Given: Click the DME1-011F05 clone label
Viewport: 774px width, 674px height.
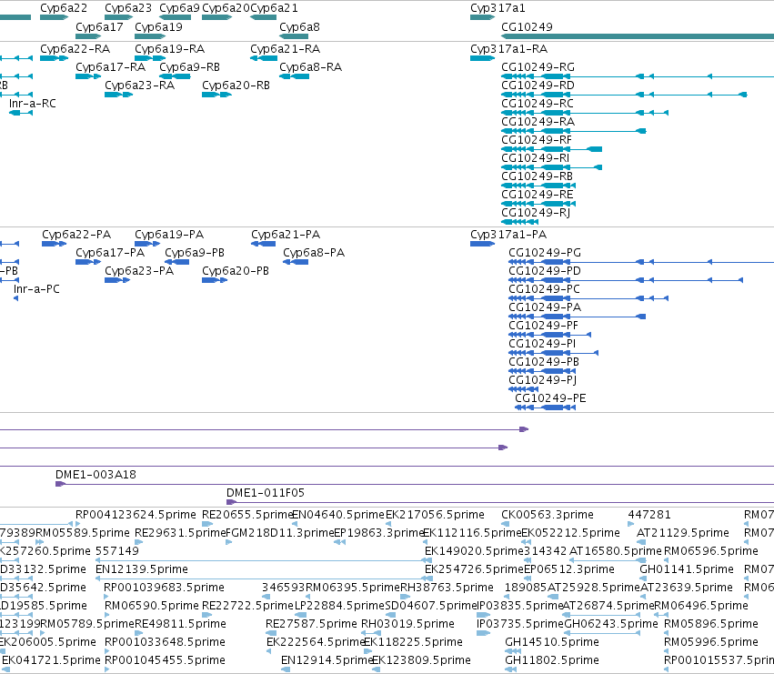Looking at the screenshot, I should pyautogui.click(x=266, y=493).
